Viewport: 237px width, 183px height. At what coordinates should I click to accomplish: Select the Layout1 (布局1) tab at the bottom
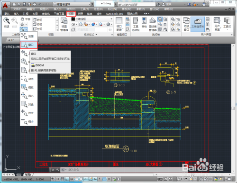tap(28, 174)
